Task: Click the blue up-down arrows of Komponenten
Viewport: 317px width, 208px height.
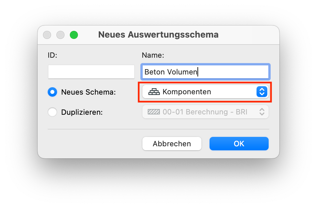Action: tap(262, 92)
